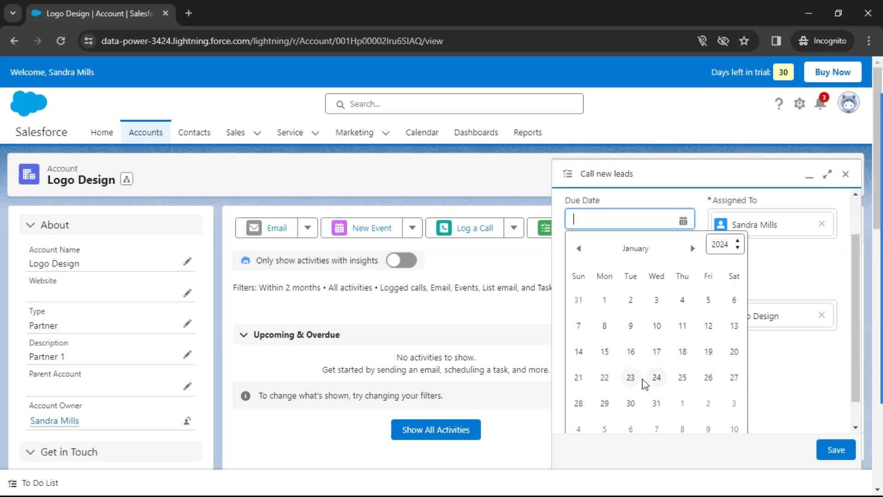This screenshot has width=883, height=497.
Task: Open the Email button dropdown arrow
Action: (307, 228)
